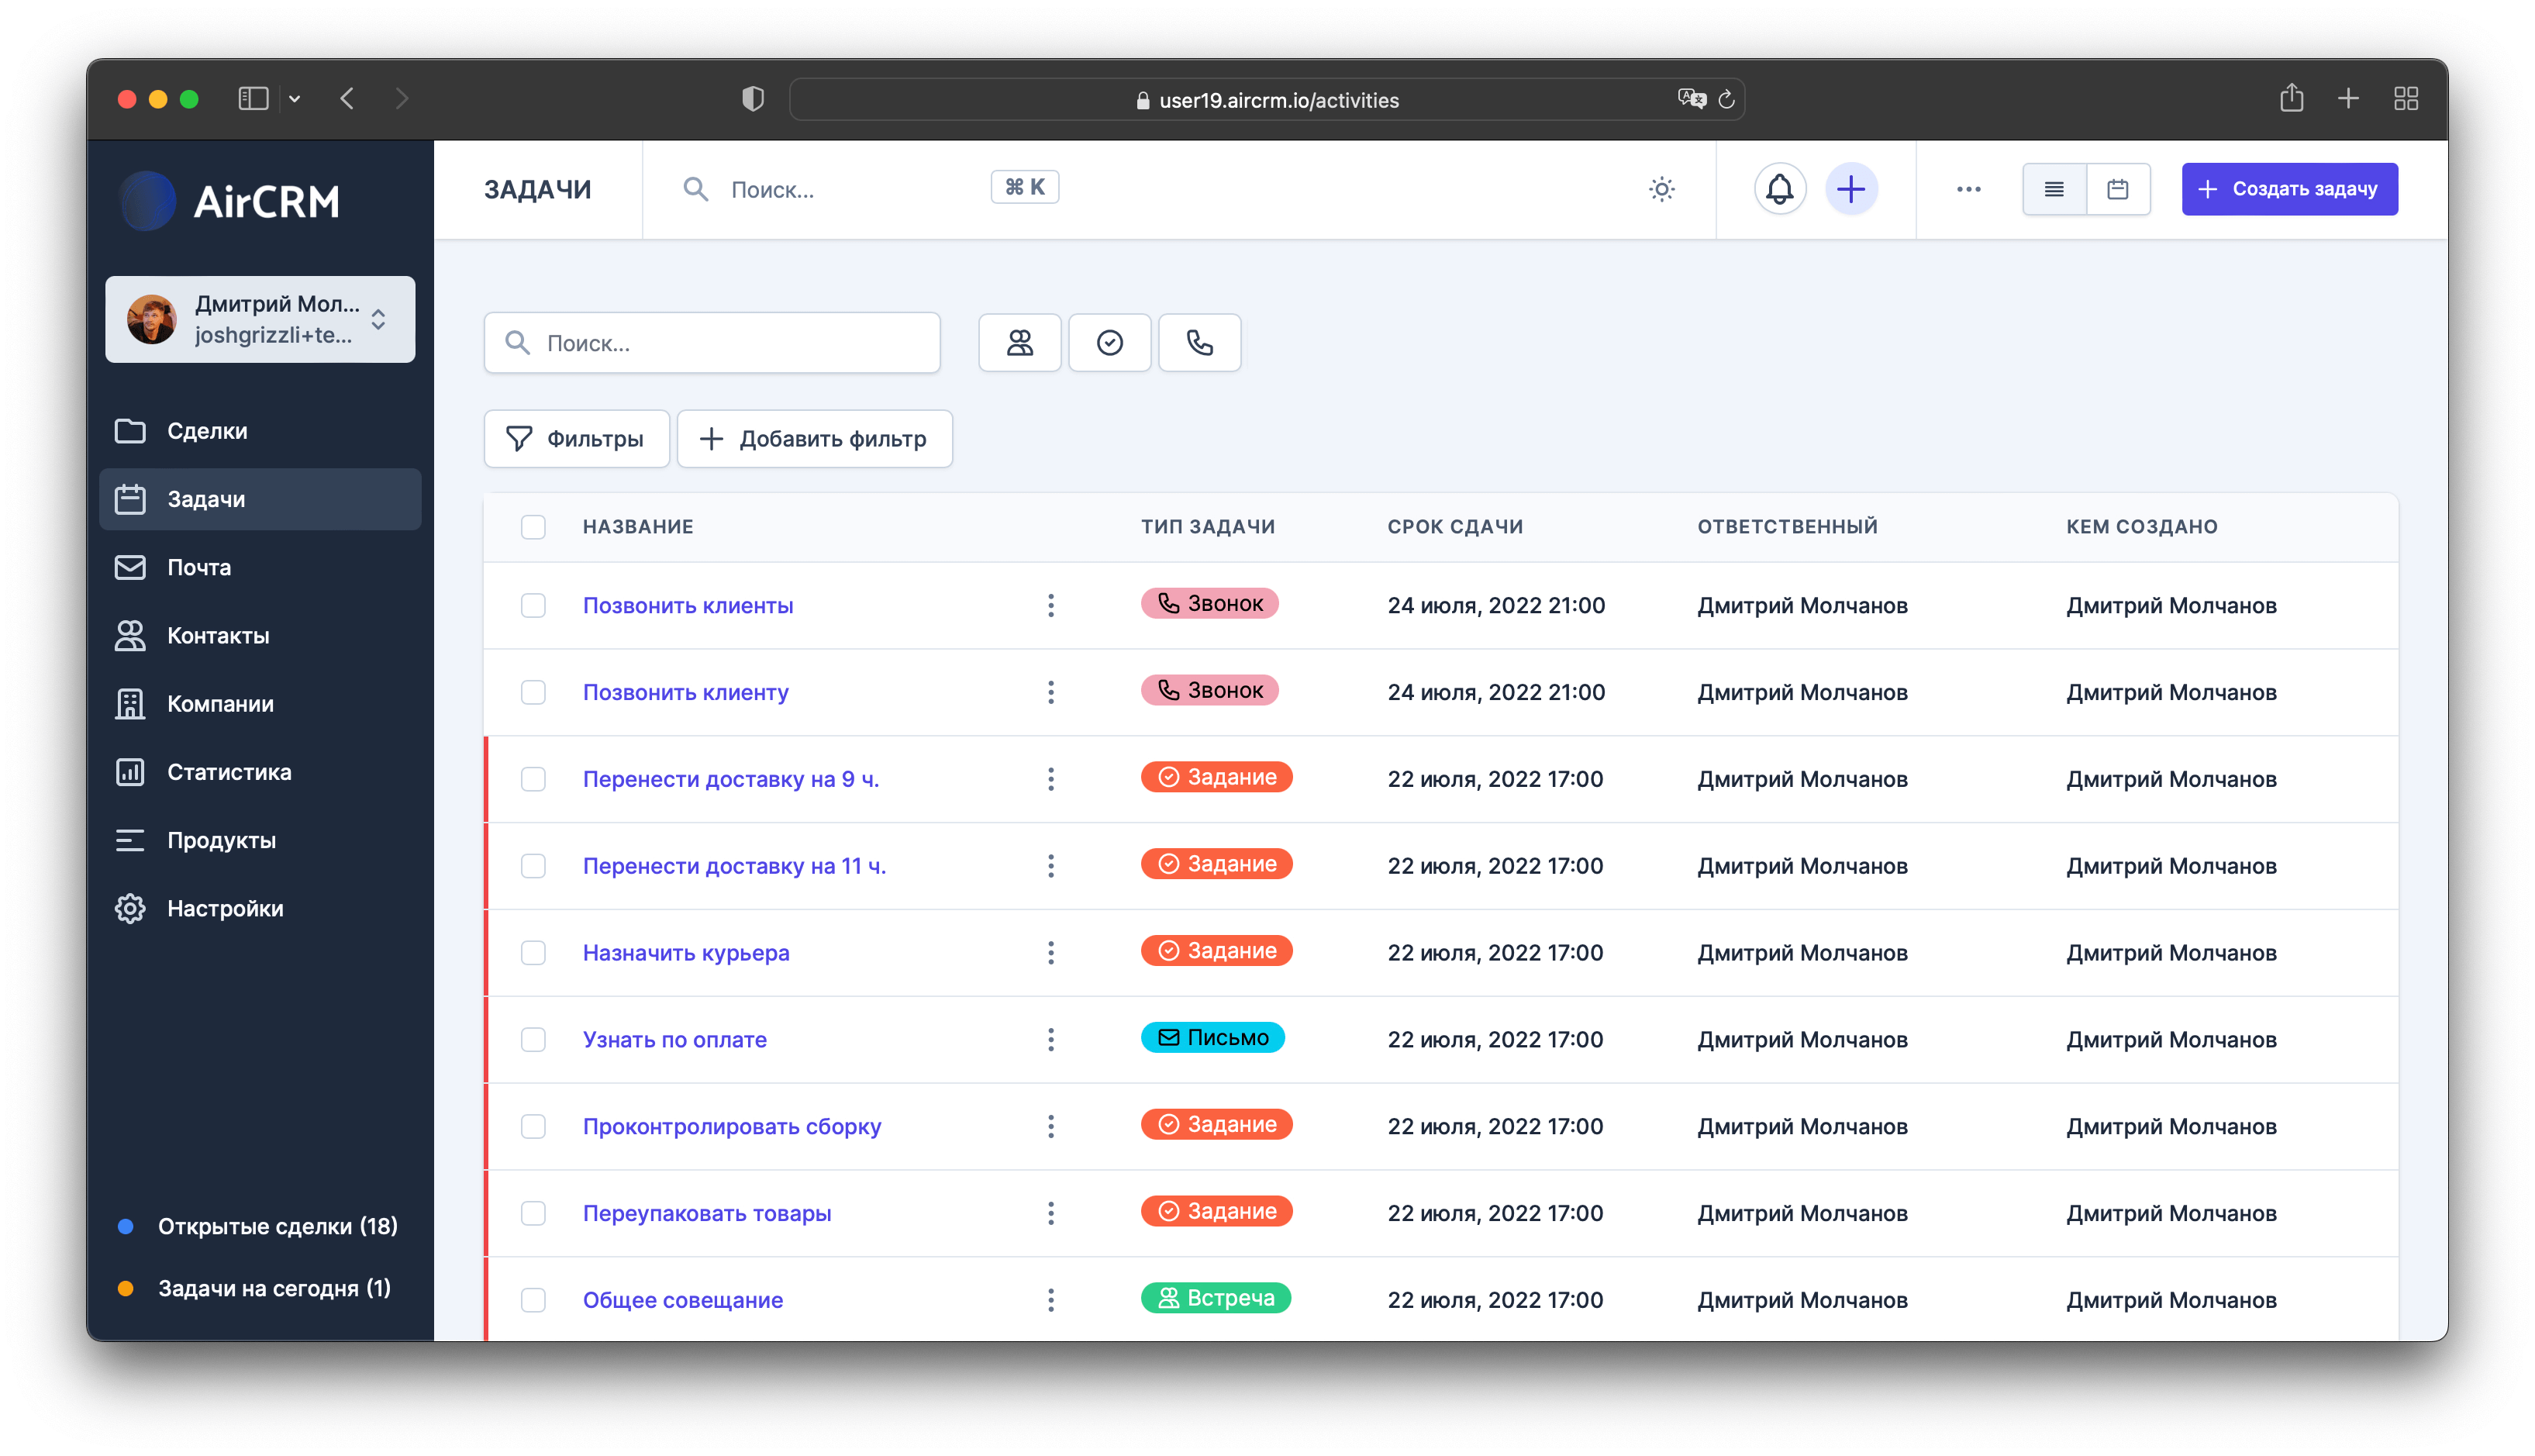The width and height of the screenshot is (2535, 1456).
Task: Toggle light theme with the sun icon
Action: (x=1661, y=188)
